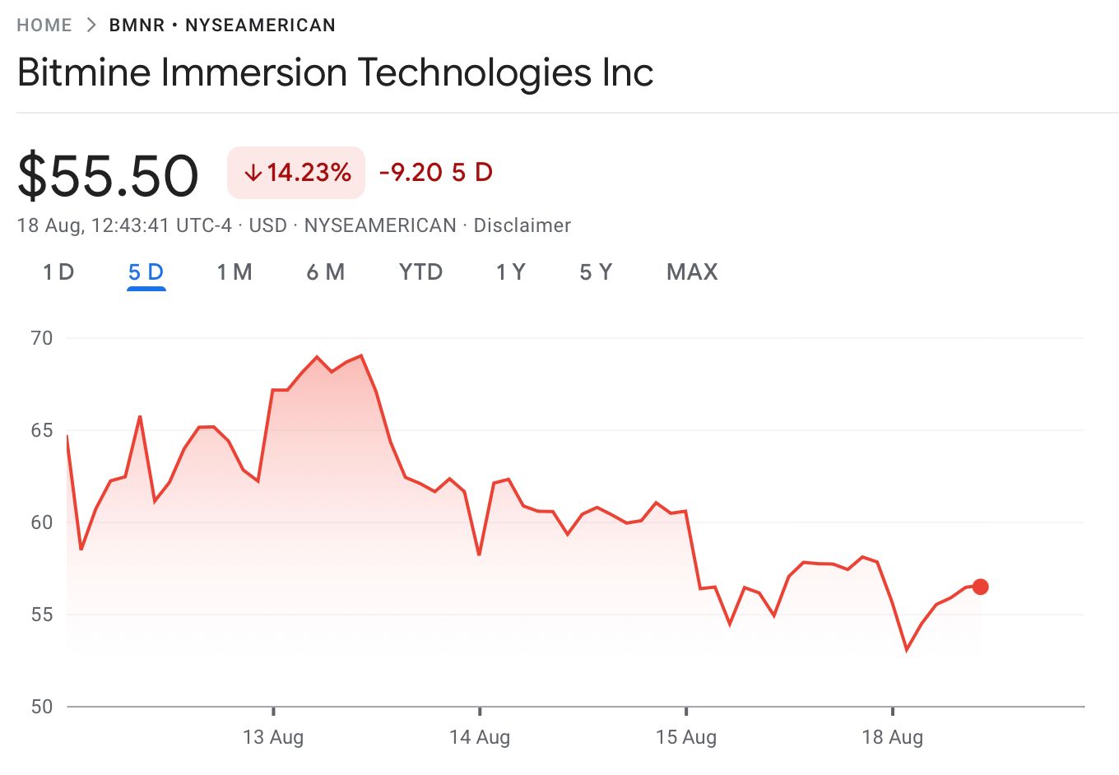Click the 13 Aug date axis label

click(273, 737)
